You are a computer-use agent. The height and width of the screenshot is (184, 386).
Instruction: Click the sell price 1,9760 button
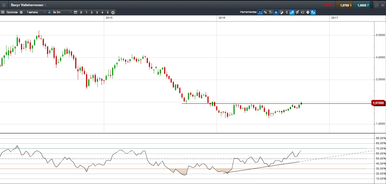click(x=344, y=5)
